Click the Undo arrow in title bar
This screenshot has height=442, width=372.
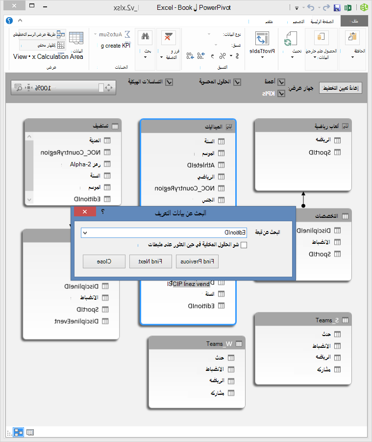[311, 8]
